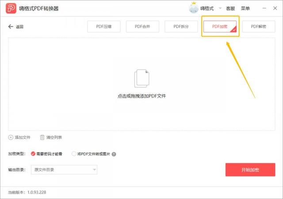
Task: Click the trash icon for 清空列表
Action: click(42, 138)
